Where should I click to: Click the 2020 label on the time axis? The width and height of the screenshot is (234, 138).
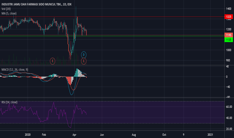[28, 135]
